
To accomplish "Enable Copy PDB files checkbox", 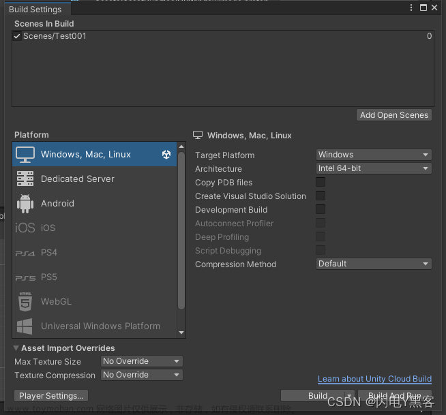I will click(x=321, y=182).
